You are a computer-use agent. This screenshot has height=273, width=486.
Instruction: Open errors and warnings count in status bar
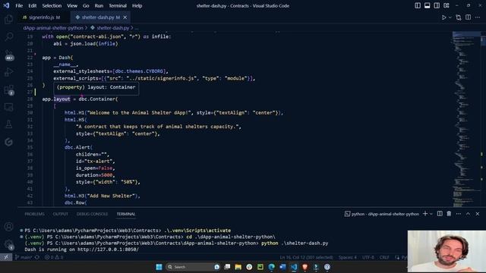coord(54,257)
